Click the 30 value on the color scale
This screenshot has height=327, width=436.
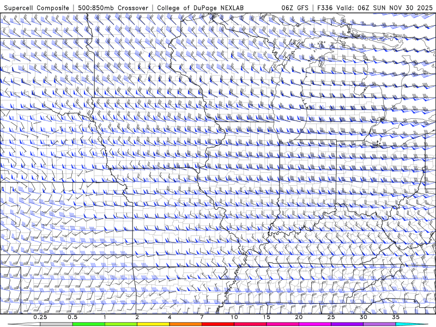point(363,317)
